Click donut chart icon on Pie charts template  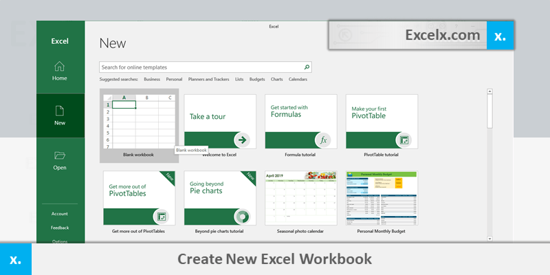click(x=242, y=217)
